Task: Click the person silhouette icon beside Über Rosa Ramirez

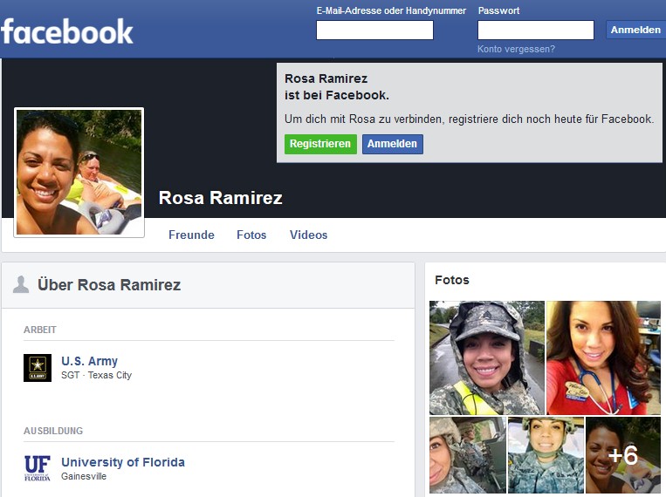Action: click(21, 284)
